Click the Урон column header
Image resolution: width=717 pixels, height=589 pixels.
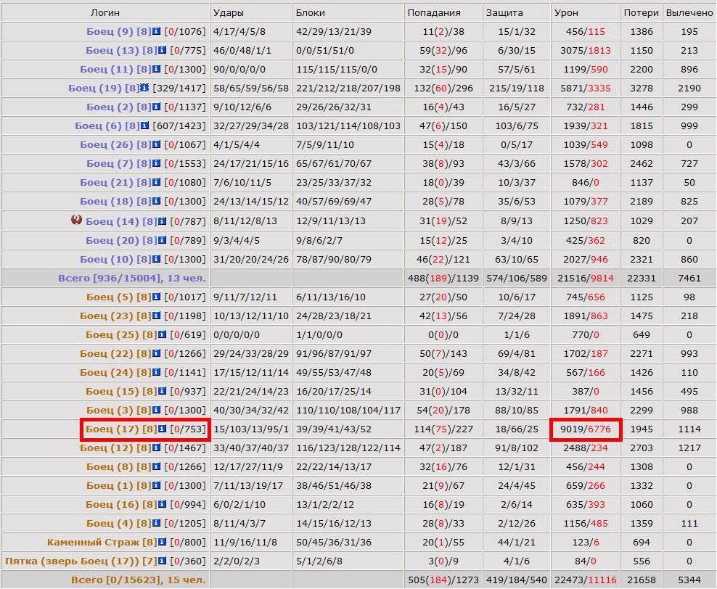566,13
